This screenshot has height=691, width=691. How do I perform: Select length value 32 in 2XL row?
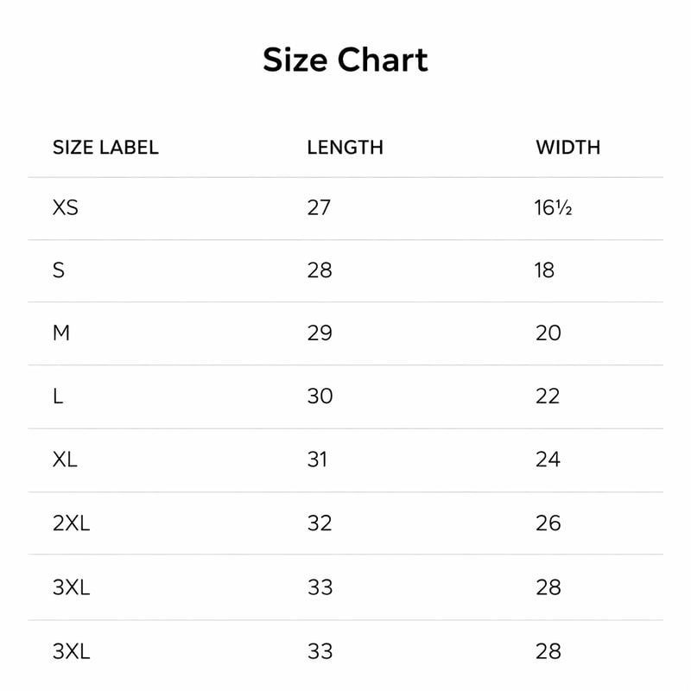click(x=320, y=523)
